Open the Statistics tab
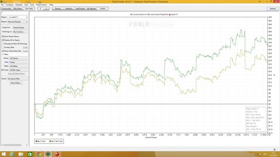 69,8
